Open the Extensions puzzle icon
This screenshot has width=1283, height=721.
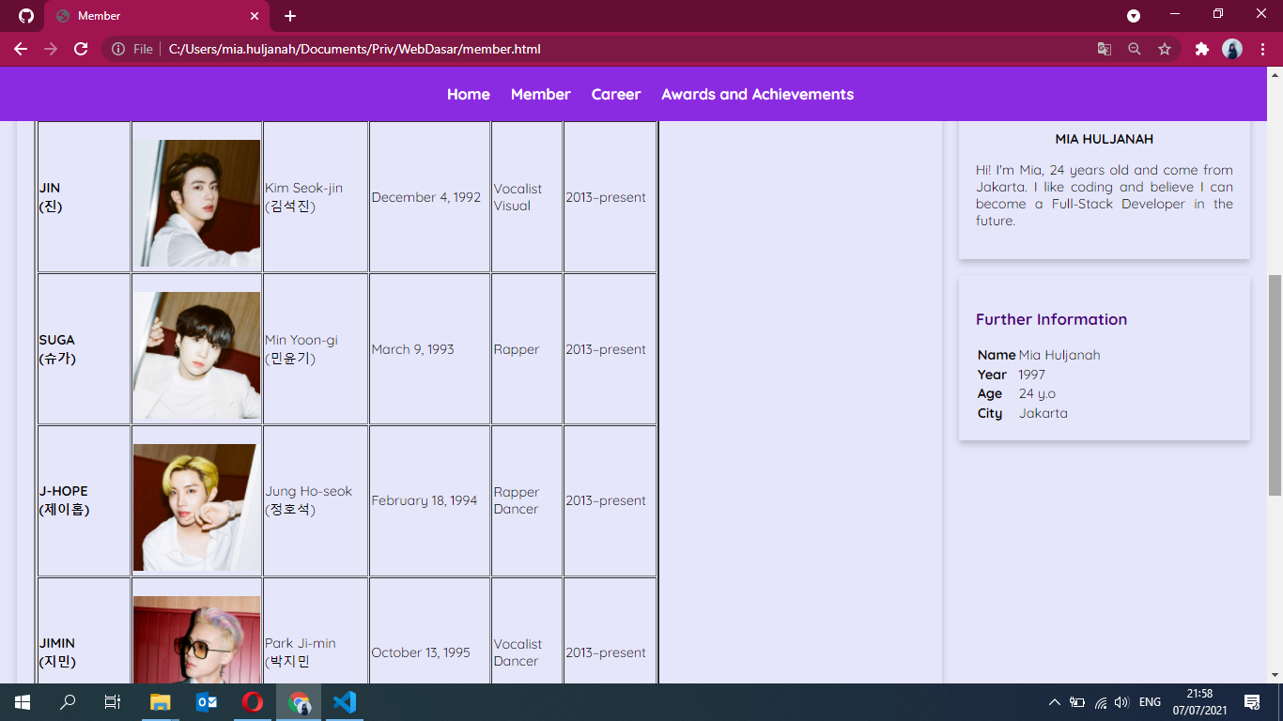(x=1202, y=49)
